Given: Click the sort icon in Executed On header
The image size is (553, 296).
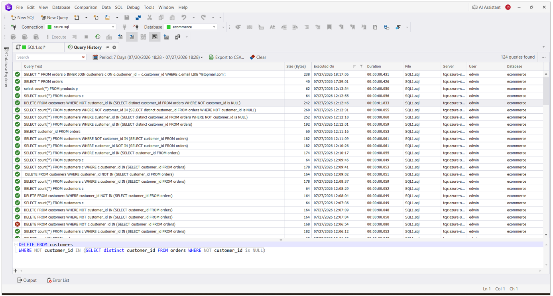Looking at the screenshot, I should point(354,67).
